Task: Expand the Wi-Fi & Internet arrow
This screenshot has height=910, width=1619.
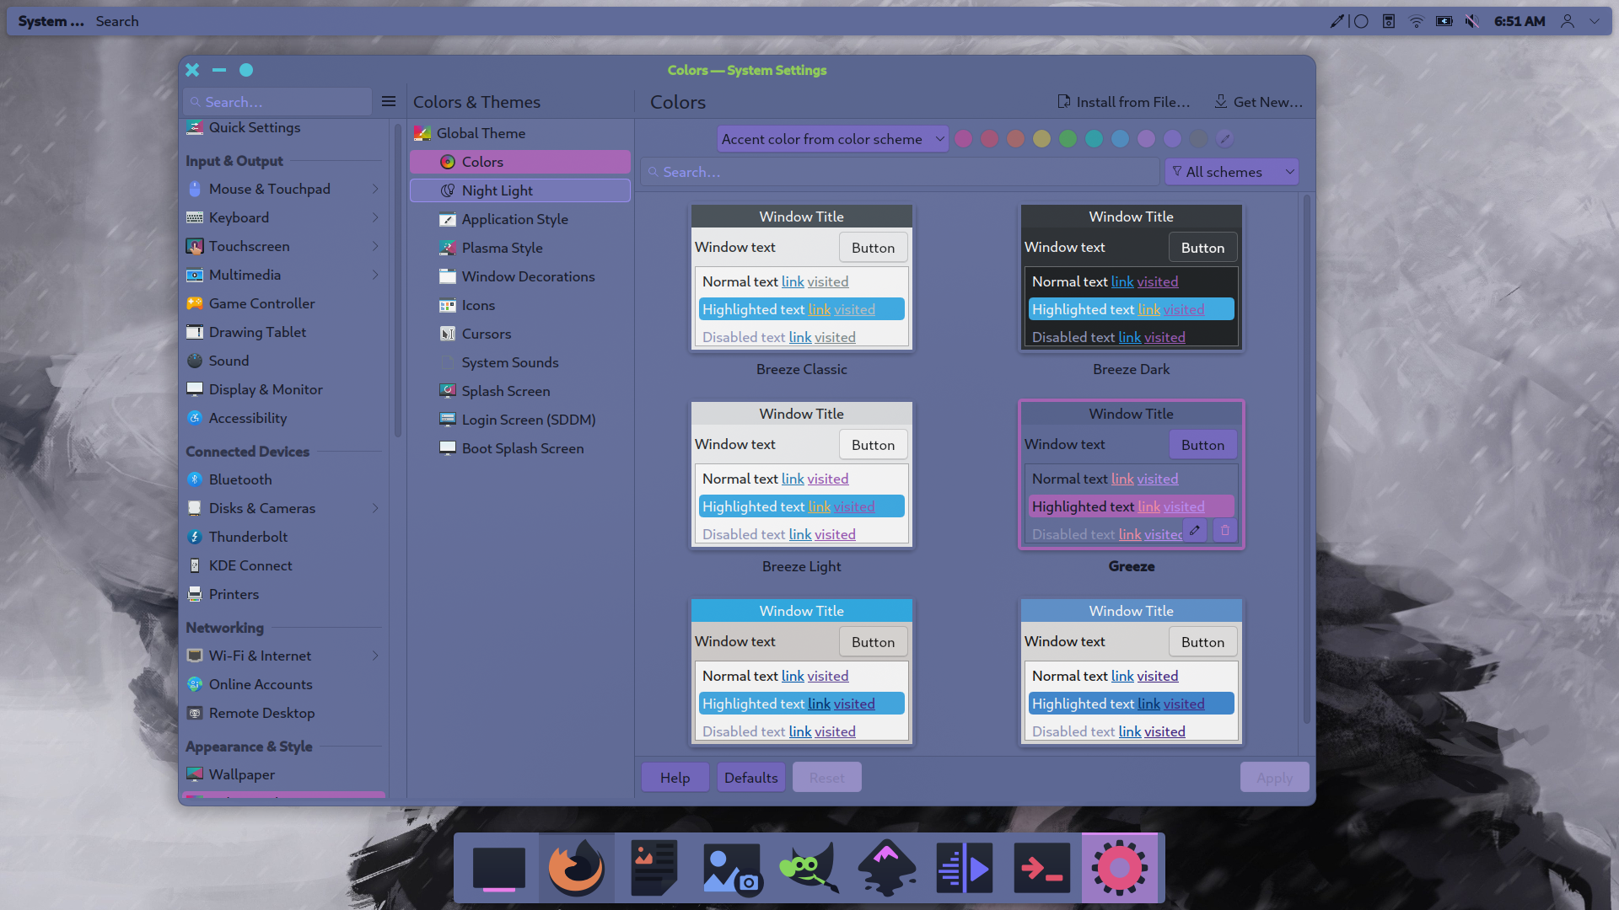Action: (x=375, y=656)
